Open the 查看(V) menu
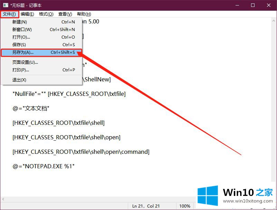 click(x=65, y=14)
